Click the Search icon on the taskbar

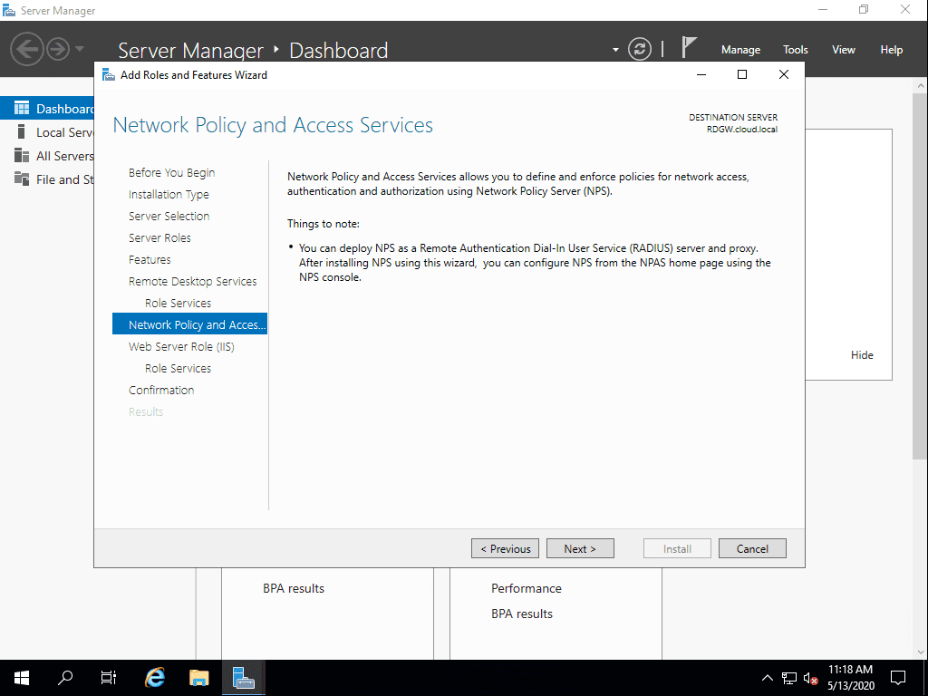tap(64, 677)
